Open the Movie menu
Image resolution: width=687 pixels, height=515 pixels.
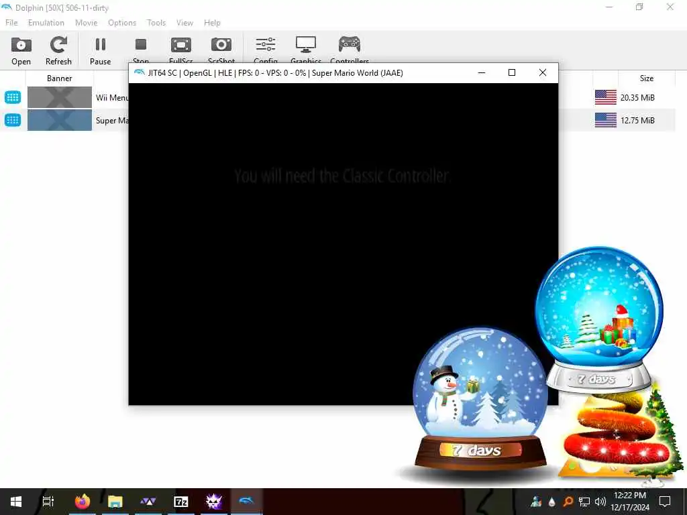point(86,23)
